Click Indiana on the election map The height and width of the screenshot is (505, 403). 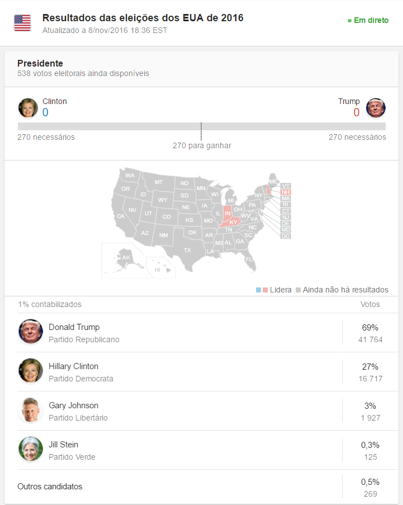pos(227,213)
